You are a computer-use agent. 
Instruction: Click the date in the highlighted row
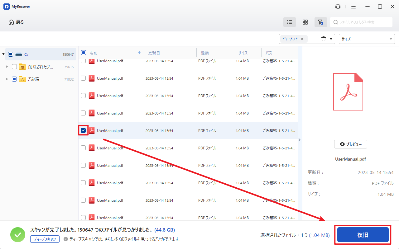coord(159,131)
